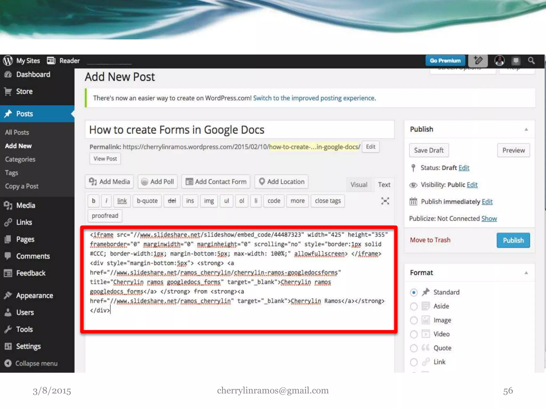Click Edit link next to Visibility
546x409 pixels.
pyautogui.click(x=472, y=185)
